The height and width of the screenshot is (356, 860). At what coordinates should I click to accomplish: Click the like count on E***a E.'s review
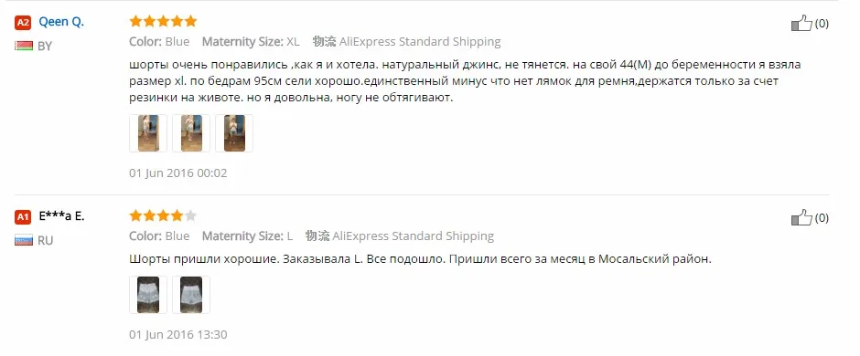click(x=822, y=218)
